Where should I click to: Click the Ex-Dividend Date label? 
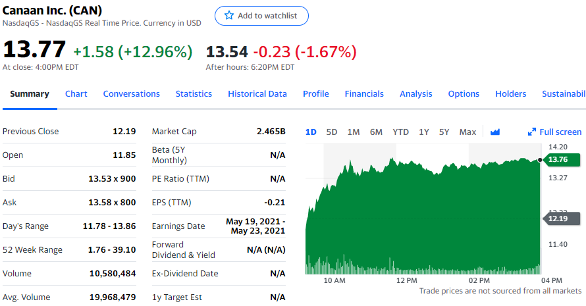click(185, 274)
